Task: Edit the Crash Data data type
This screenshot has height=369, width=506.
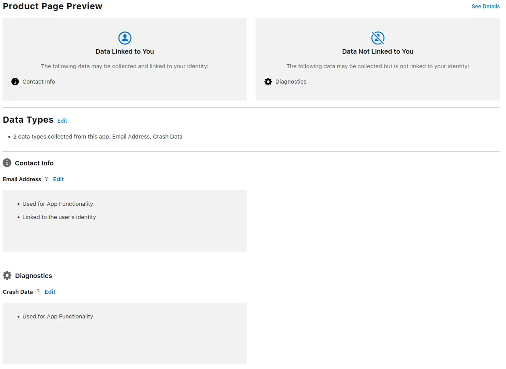Action: [50, 292]
